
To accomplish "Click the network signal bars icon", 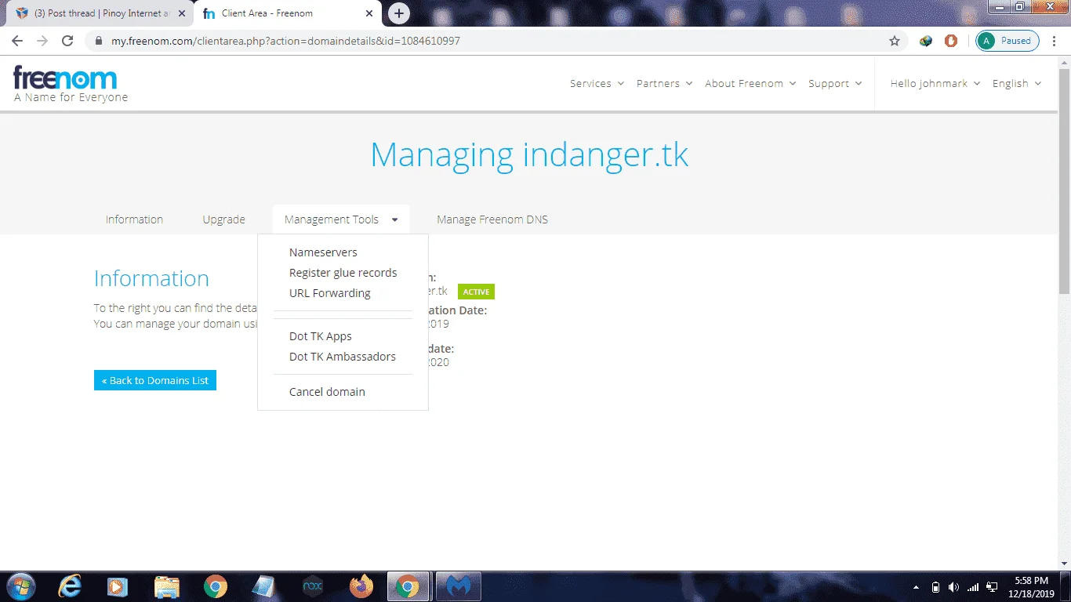I will pyautogui.click(x=973, y=587).
